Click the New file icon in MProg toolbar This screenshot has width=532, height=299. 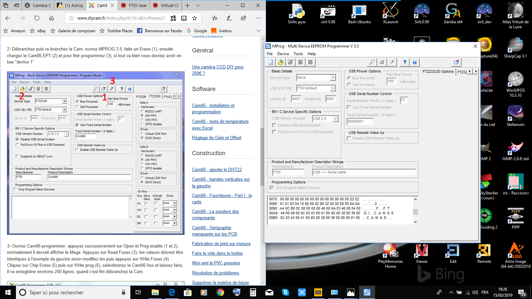(271, 62)
